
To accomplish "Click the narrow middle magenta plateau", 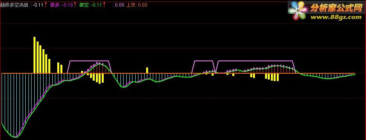I will pos(203,61).
